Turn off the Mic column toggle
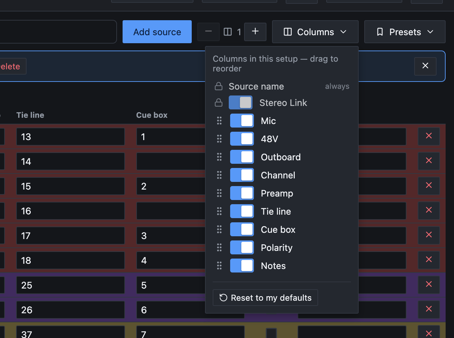This screenshot has width=454, height=338. (242, 121)
